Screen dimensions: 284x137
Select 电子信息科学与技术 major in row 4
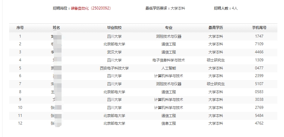click(x=169, y=60)
